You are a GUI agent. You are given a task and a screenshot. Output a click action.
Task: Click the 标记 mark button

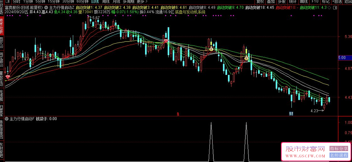coord(326,1)
